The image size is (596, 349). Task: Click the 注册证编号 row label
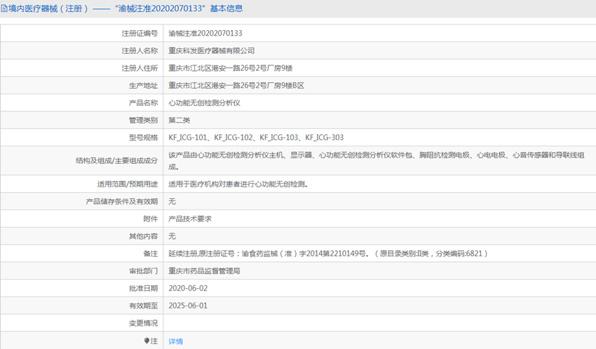click(139, 33)
